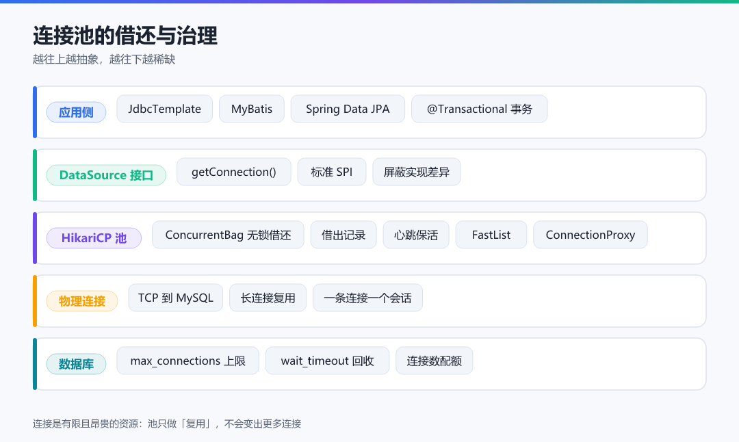
Task: Click the 屏蔽实现差异 chip
Action: 417,172
